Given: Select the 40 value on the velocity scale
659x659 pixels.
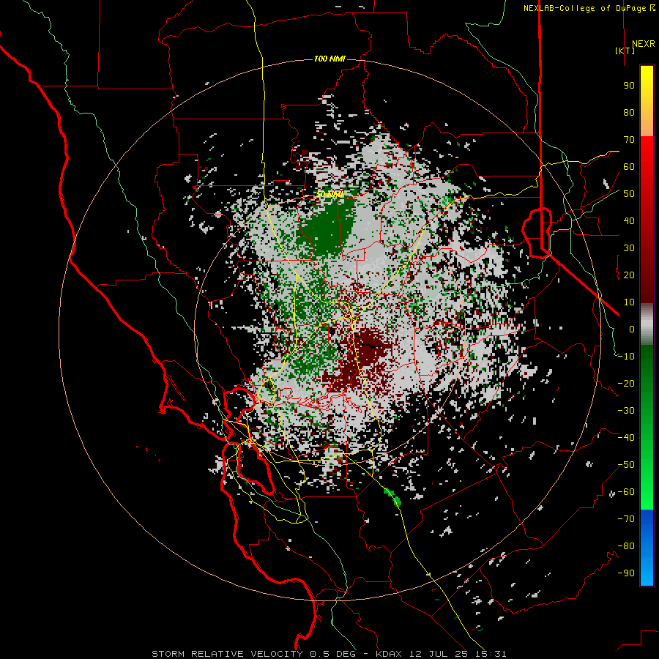Looking at the screenshot, I should pos(629,221).
